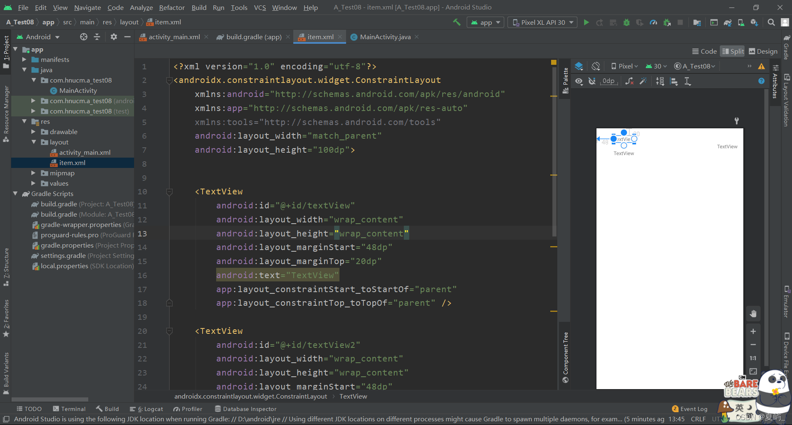Click the Pack expand icon in design toolbar

(660, 81)
